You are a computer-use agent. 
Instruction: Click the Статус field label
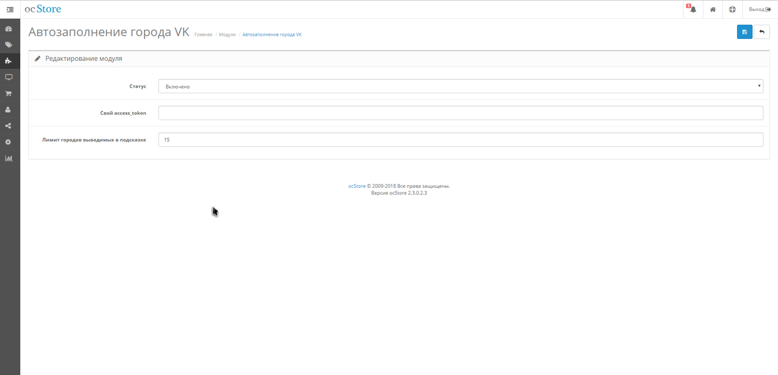137,86
